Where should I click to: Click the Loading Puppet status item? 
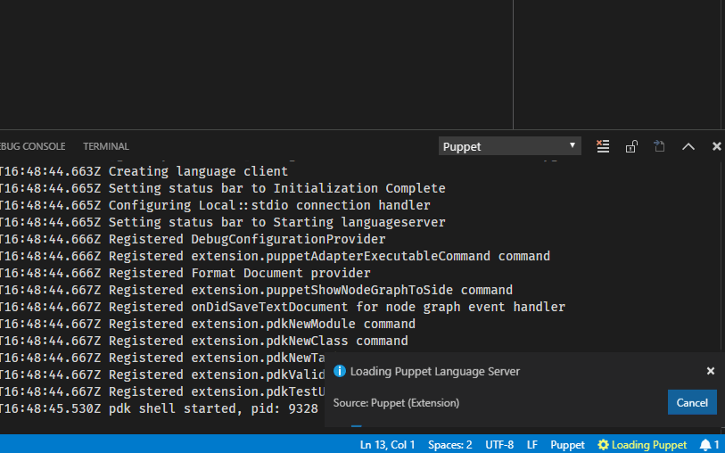(642, 445)
